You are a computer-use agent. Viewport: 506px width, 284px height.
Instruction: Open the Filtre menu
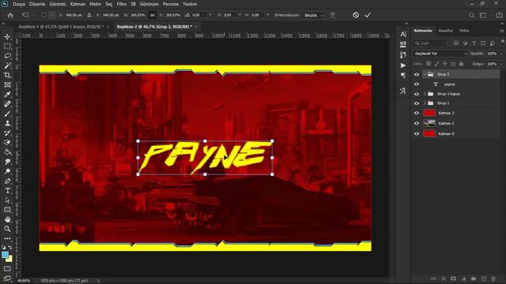point(121,4)
